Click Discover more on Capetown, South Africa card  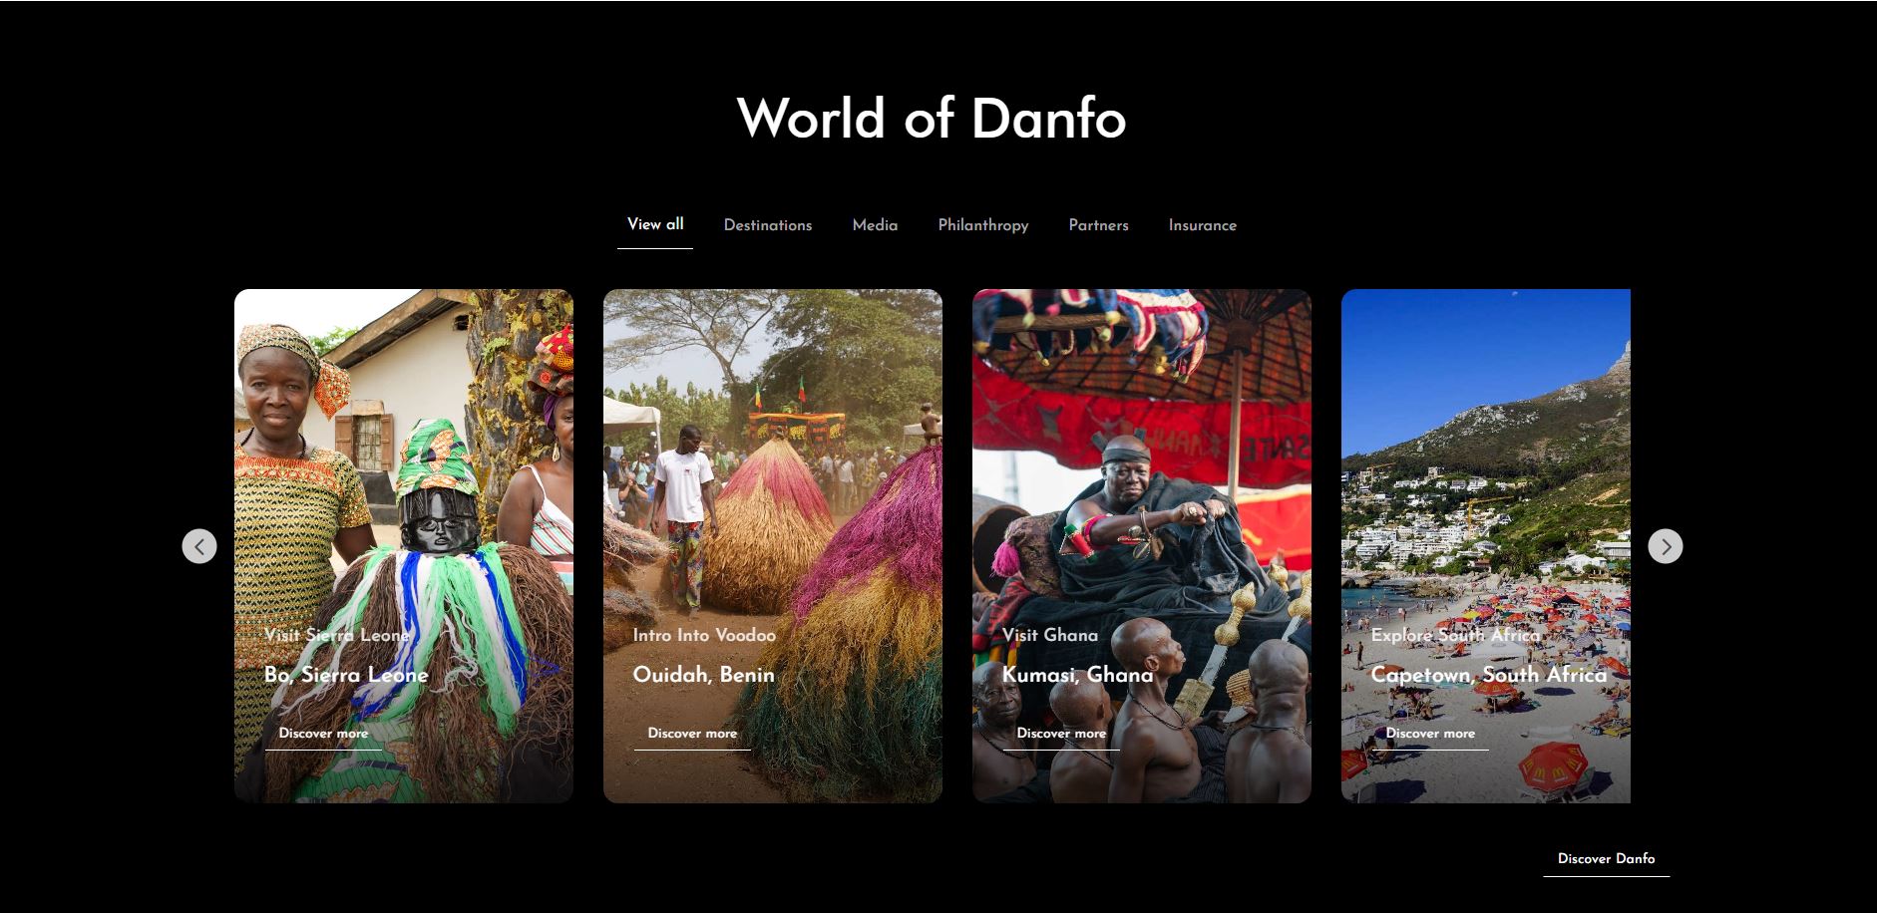(1430, 734)
